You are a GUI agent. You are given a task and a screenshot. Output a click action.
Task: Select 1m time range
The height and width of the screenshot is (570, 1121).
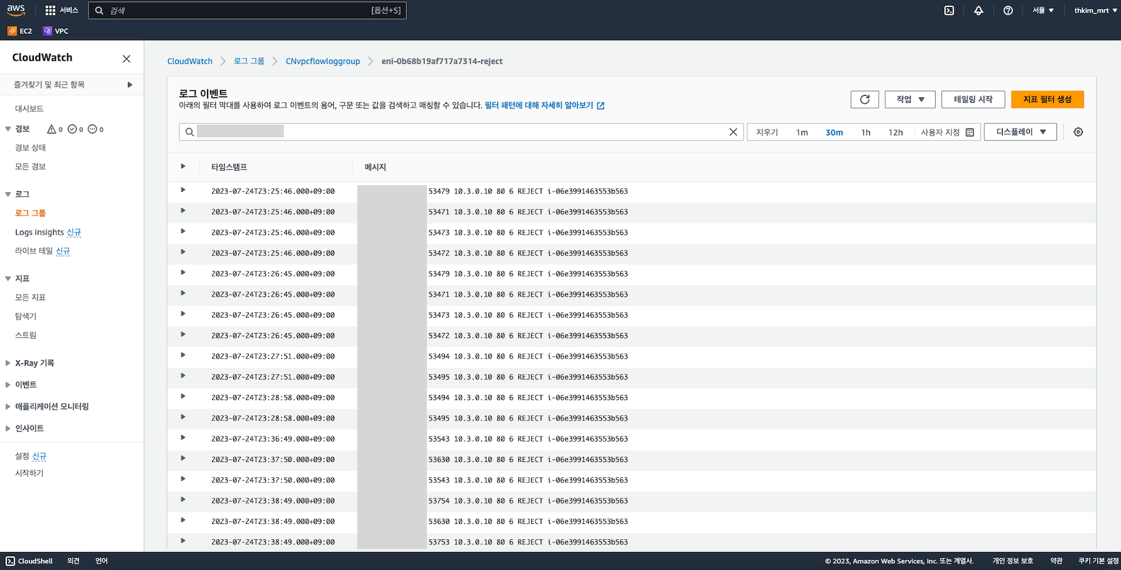click(x=802, y=132)
